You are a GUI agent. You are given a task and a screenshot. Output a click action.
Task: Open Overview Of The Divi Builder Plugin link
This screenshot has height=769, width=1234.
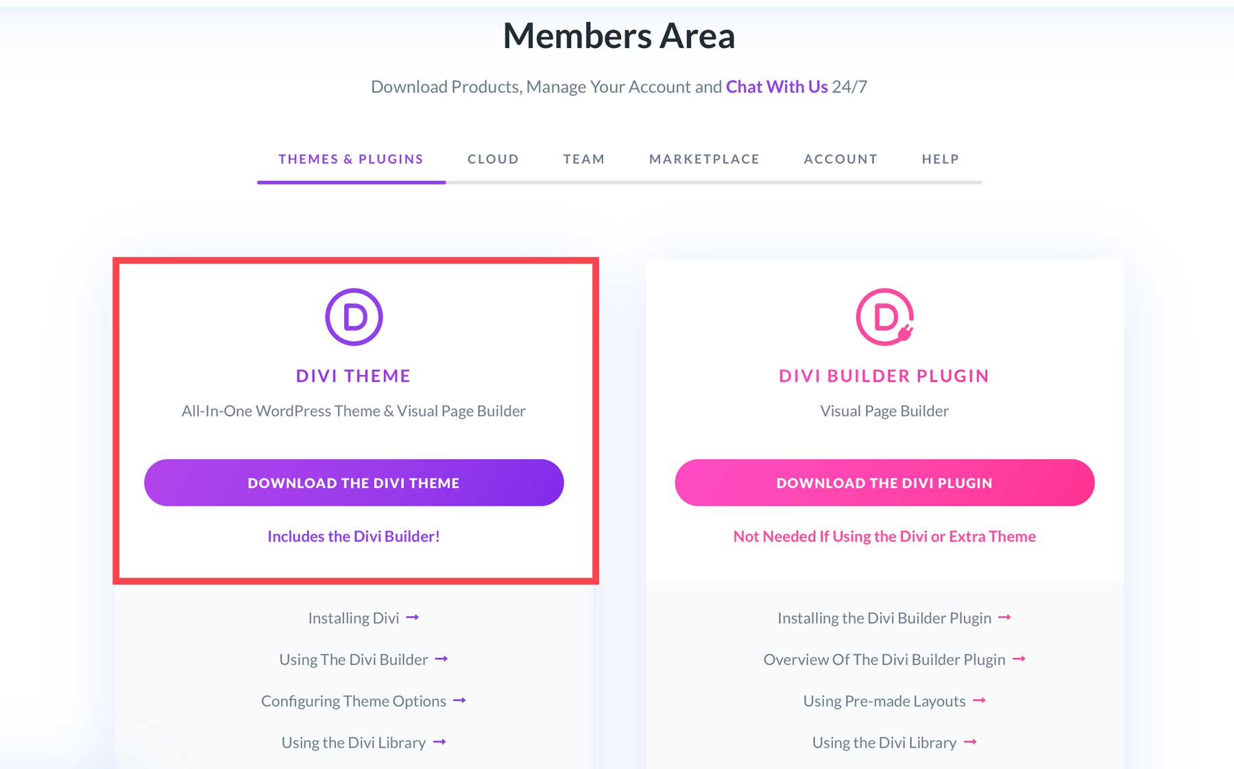point(894,659)
